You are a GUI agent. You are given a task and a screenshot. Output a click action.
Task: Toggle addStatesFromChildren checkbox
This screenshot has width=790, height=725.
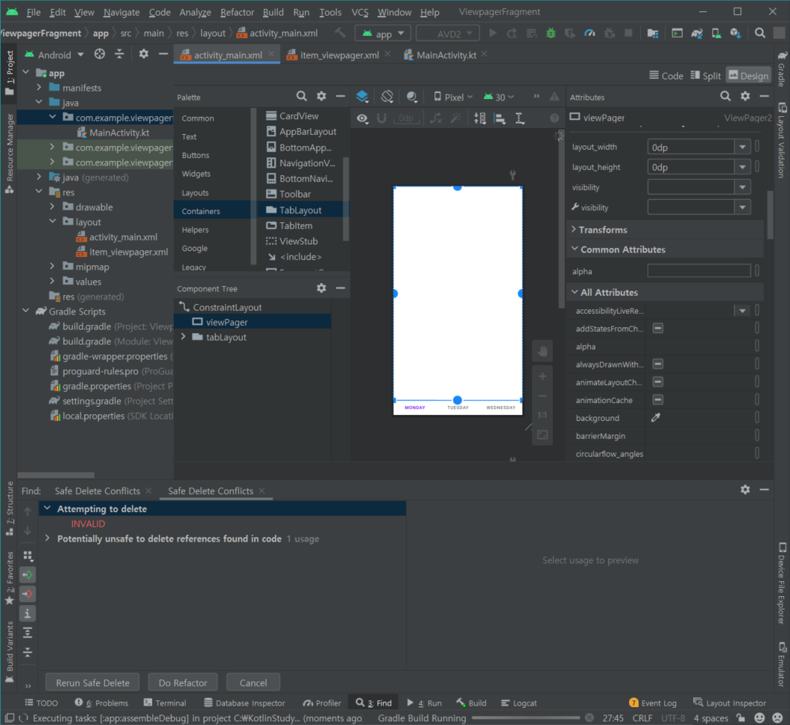(x=657, y=329)
